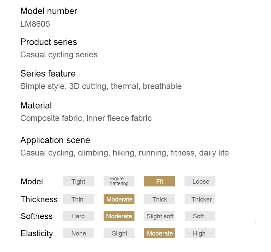Click Moderate in the Elasticity row

[x=160, y=233]
